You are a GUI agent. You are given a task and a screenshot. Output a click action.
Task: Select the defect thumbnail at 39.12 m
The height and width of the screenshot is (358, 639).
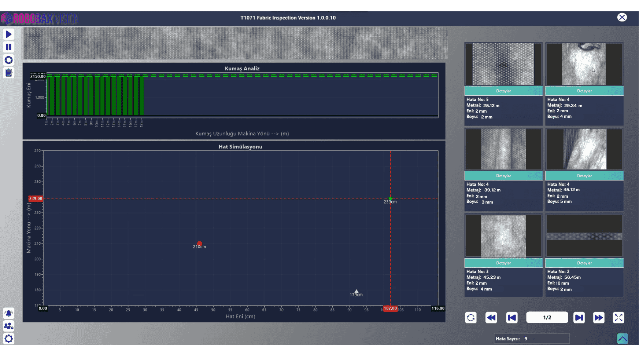tap(503, 149)
